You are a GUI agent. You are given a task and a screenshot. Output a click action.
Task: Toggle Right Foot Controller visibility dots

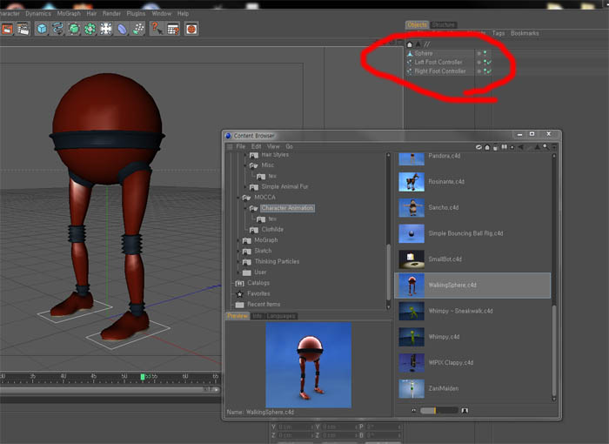pyautogui.click(x=485, y=71)
